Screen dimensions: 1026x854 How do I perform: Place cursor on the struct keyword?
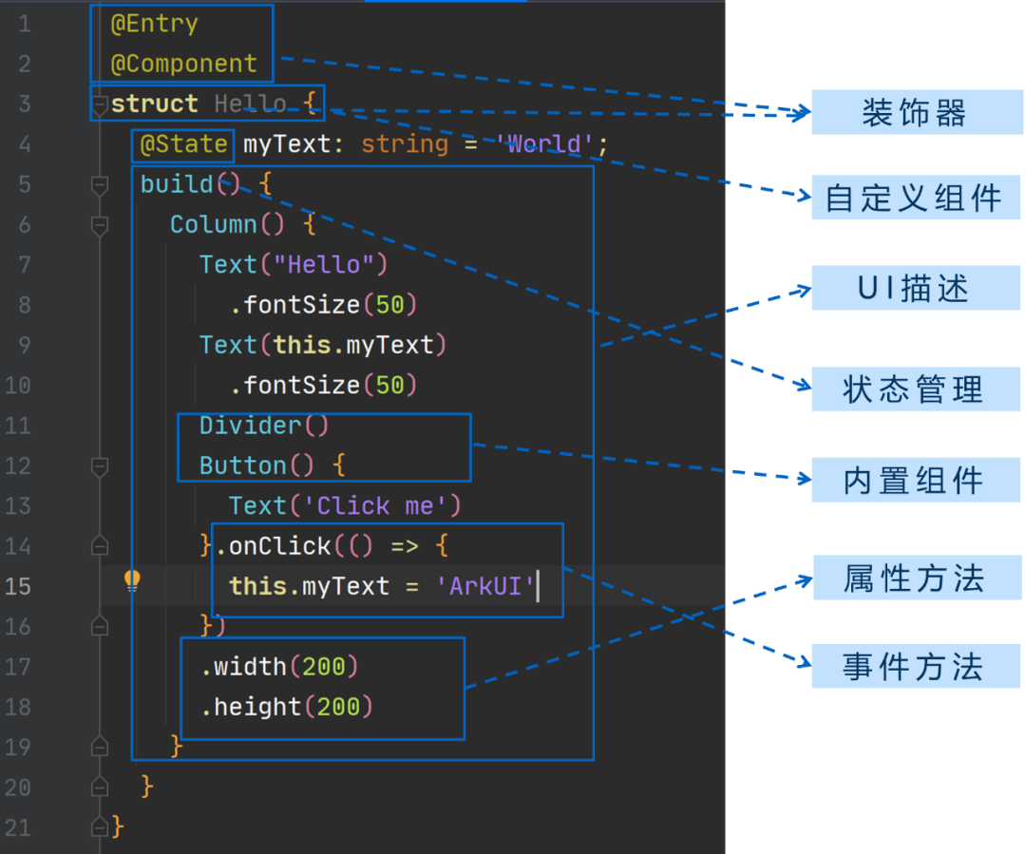[155, 104]
